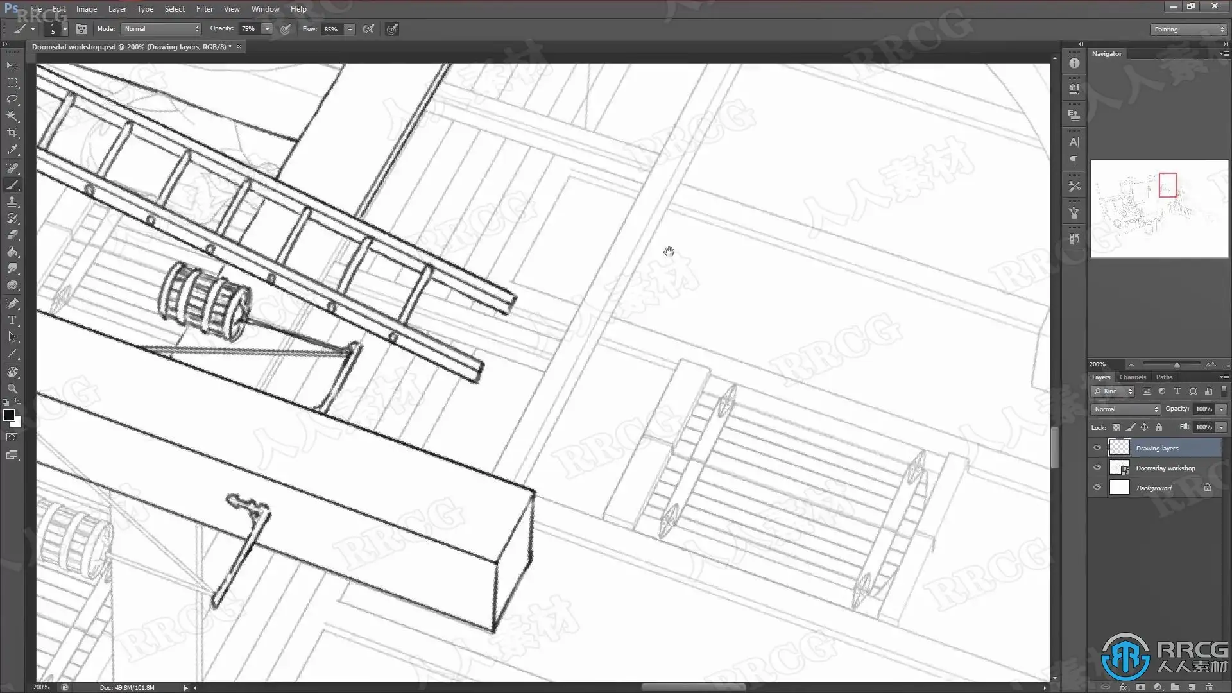The height and width of the screenshot is (693, 1232).
Task: Select the Magic Wand tool
Action: (x=12, y=116)
